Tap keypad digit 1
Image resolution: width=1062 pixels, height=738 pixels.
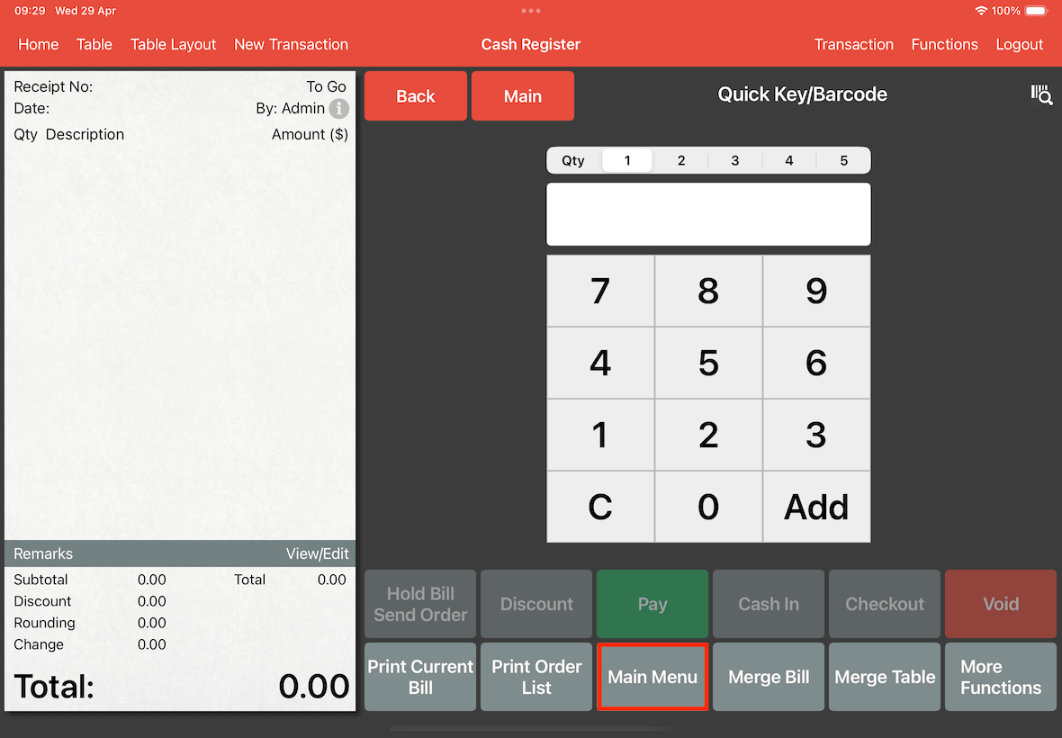tap(600, 435)
